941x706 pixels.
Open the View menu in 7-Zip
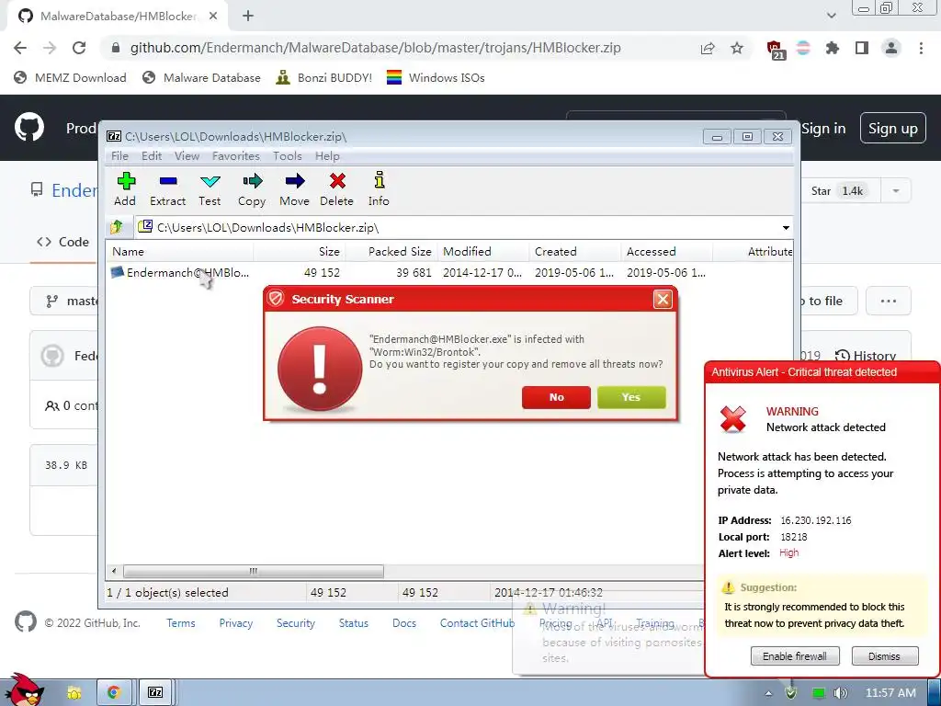(187, 156)
